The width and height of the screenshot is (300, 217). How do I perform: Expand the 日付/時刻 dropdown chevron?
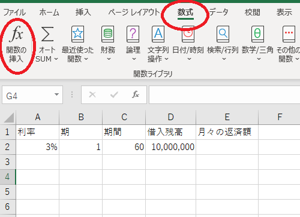point(189,59)
